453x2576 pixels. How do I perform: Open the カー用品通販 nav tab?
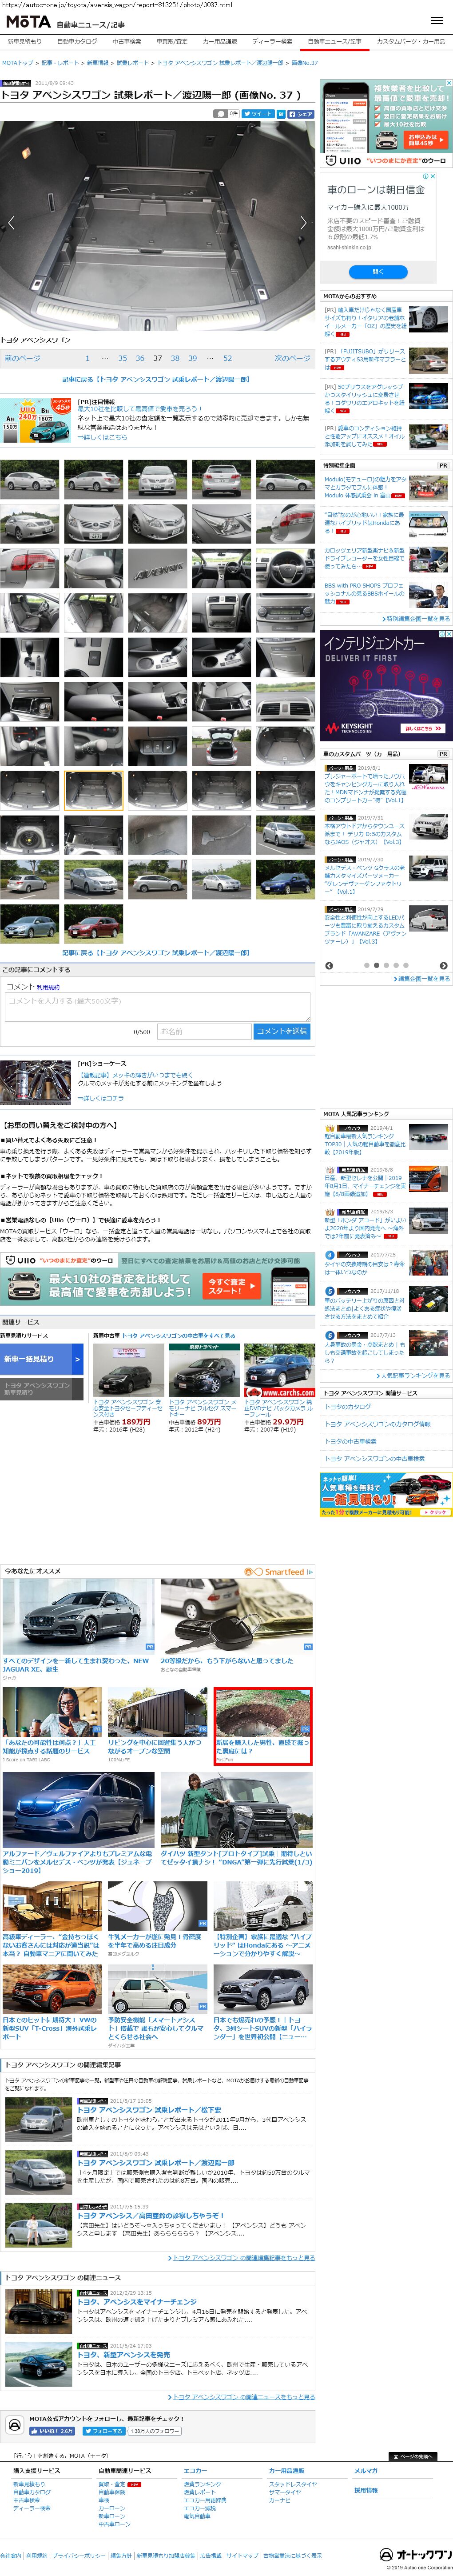220,42
